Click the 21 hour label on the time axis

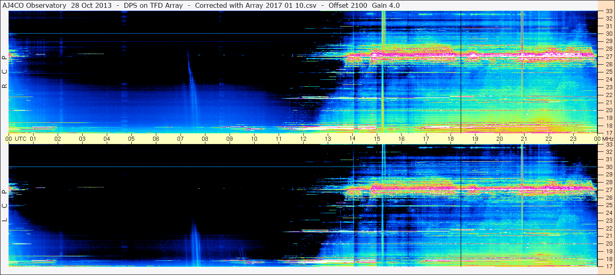pos(524,139)
